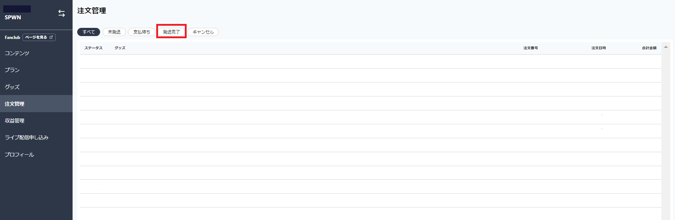Open the 注文管理 sidebar item
Viewport: 675px width, 220px height.
click(15, 104)
